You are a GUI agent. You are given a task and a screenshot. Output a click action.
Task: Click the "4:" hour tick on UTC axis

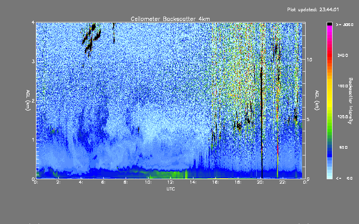[81, 182]
